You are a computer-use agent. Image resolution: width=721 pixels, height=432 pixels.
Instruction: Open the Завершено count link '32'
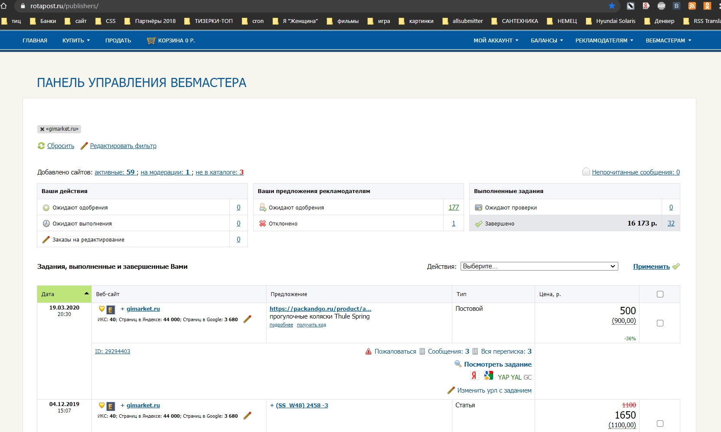click(671, 223)
